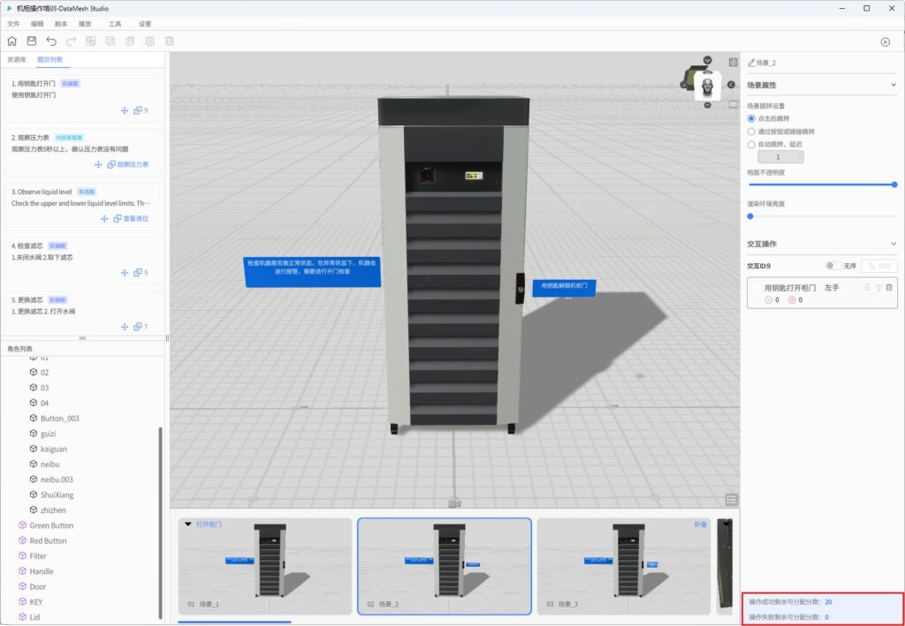905x626 pixels.
Task: Select the 点击后跳转 radio option
Action: click(751, 118)
